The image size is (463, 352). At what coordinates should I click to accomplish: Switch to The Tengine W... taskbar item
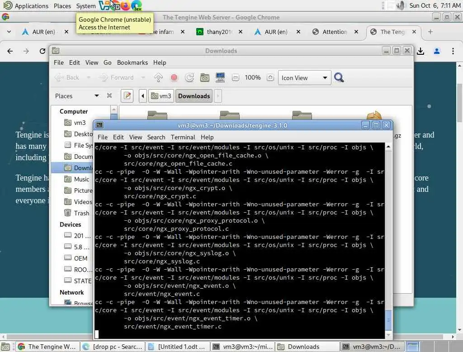[47, 347]
